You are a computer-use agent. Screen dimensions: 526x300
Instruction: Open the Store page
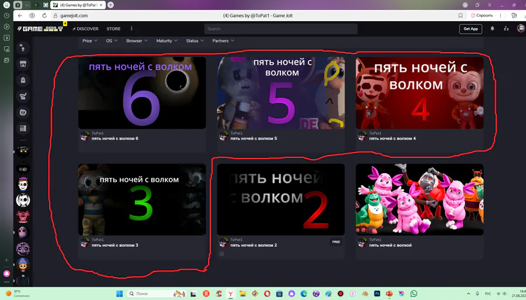[113, 29]
